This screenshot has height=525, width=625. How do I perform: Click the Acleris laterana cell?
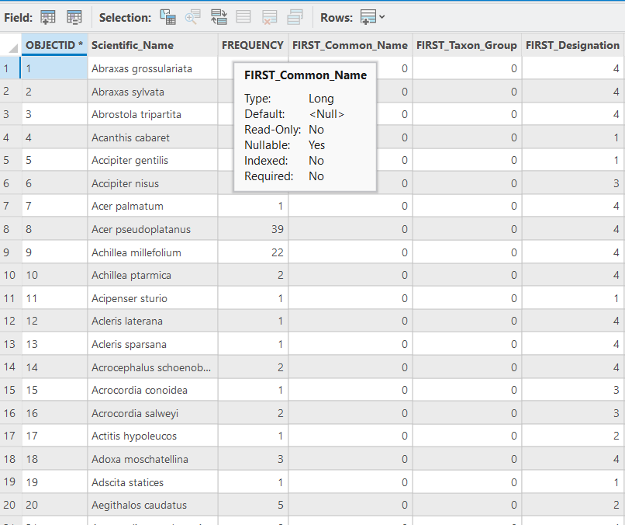(153, 322)
